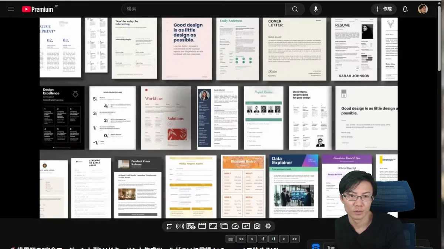
Task: Click the >> fast forward button
Action: (x=295, y=239)
